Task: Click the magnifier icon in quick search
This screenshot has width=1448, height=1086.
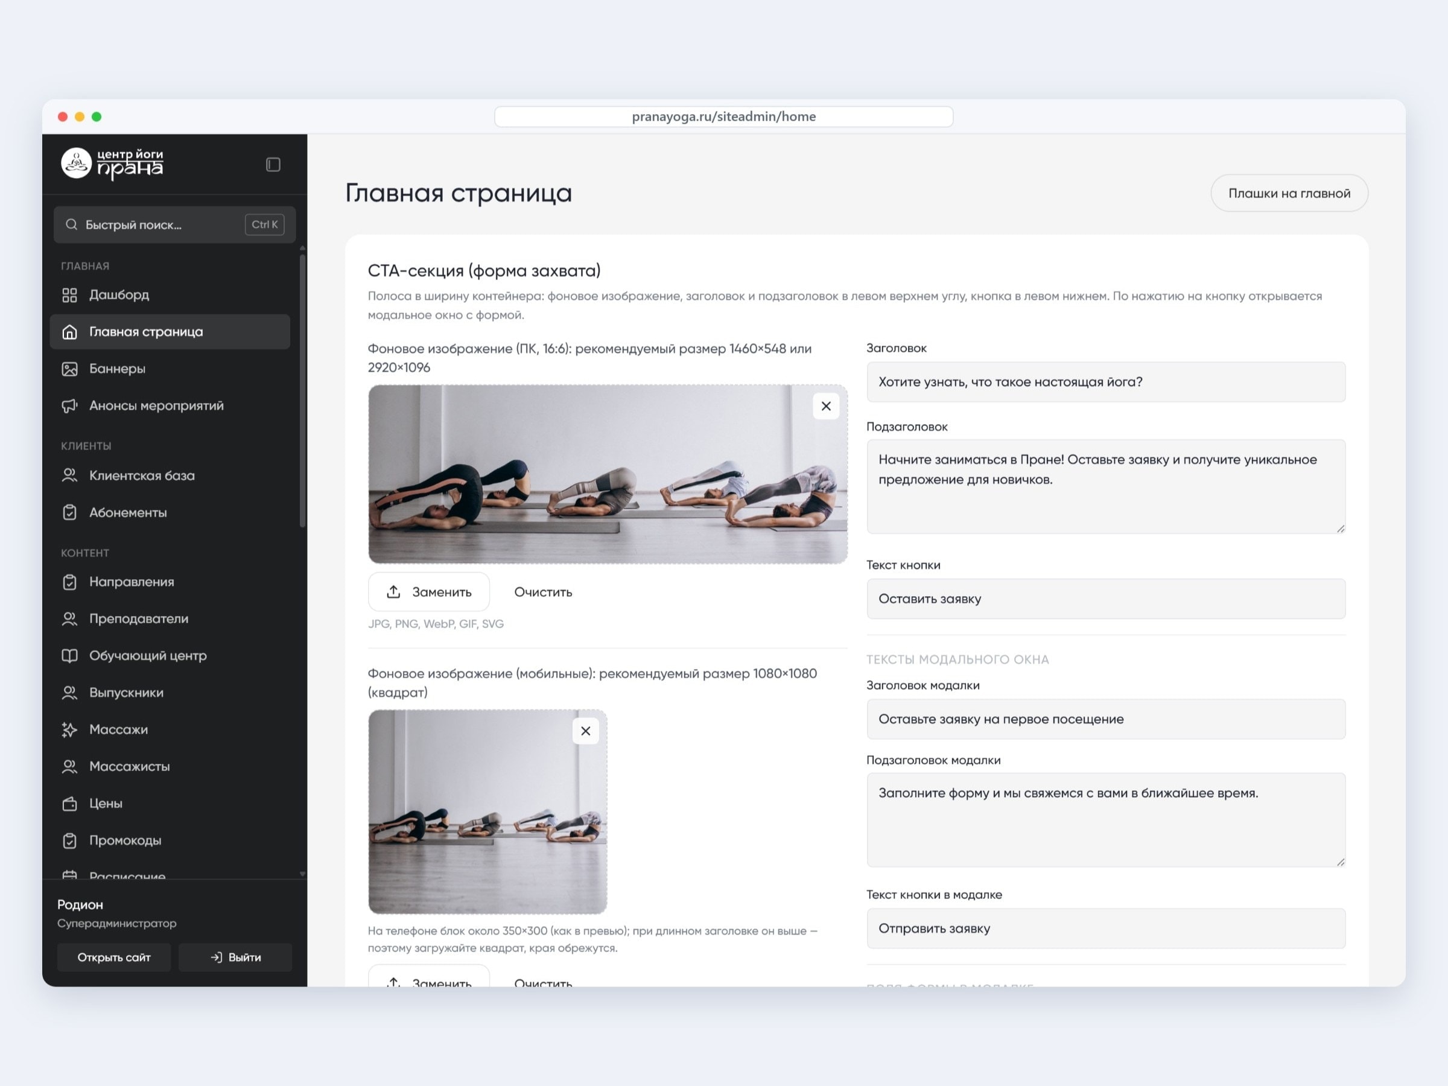Action: click(x=71, y=224)
